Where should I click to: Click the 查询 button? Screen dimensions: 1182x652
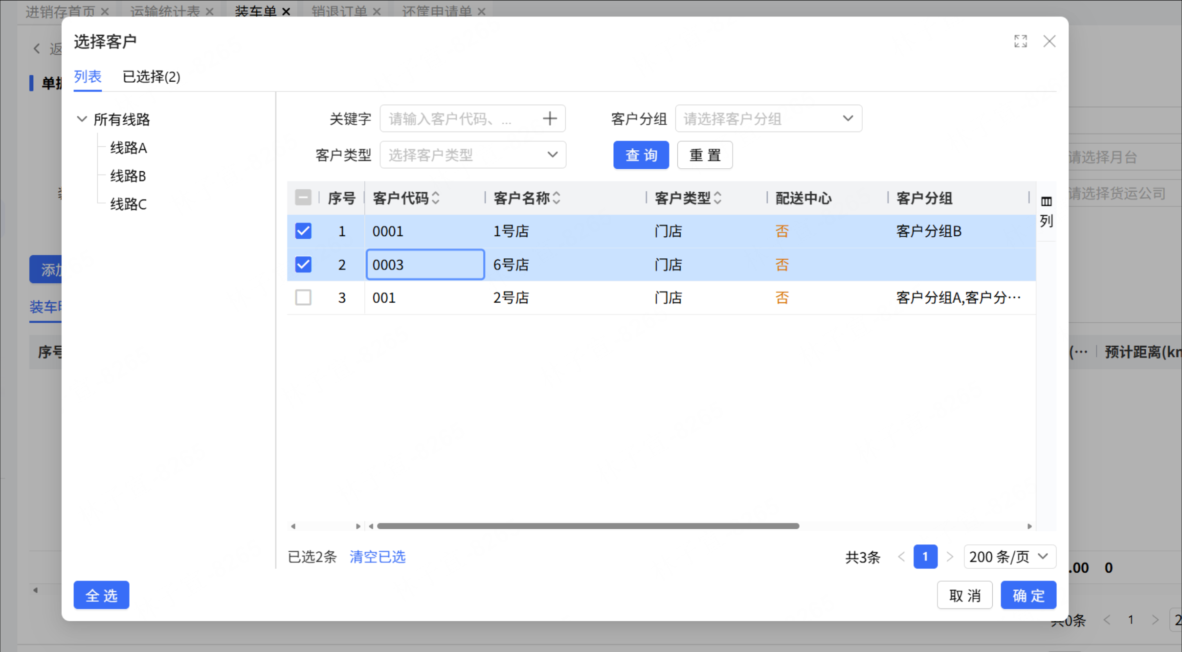pyautogui.click(x=641, y=155)
